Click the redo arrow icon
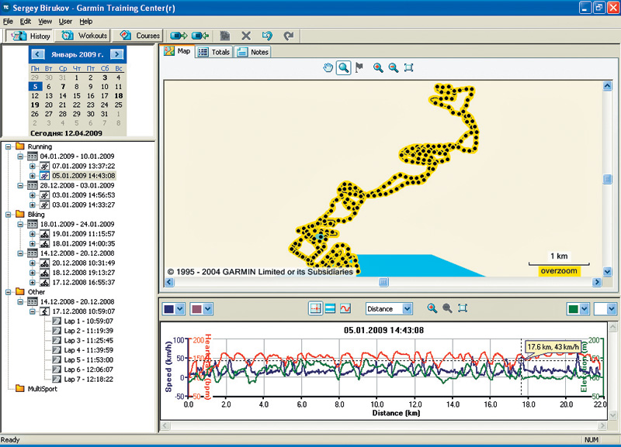Viewport: 621px width, 447px height. [289, 36]
